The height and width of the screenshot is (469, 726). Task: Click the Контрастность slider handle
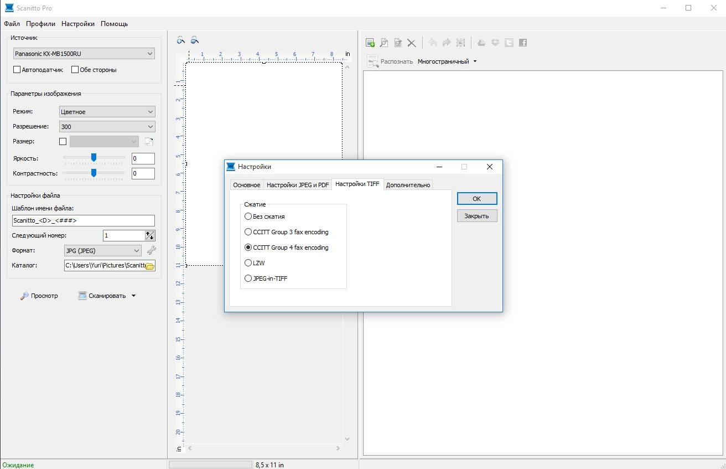(94, 173)
